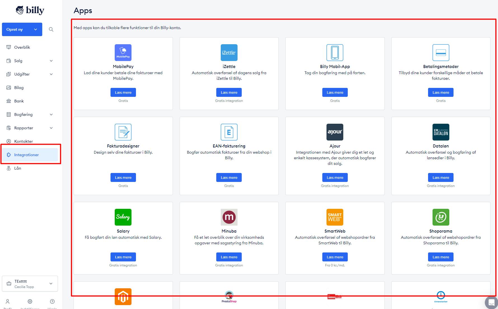This screenshot has width=498, height=309.
Task: Open the chat bubble widget
Action: [x=491, y=302]
